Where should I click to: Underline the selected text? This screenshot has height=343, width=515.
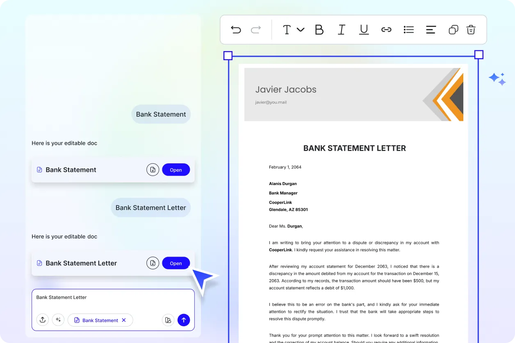tap(364, 29)
